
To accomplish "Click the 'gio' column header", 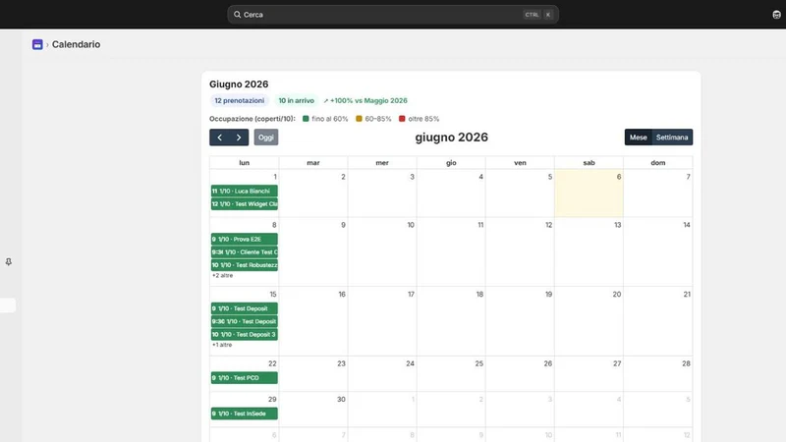I will coord(451,163).
